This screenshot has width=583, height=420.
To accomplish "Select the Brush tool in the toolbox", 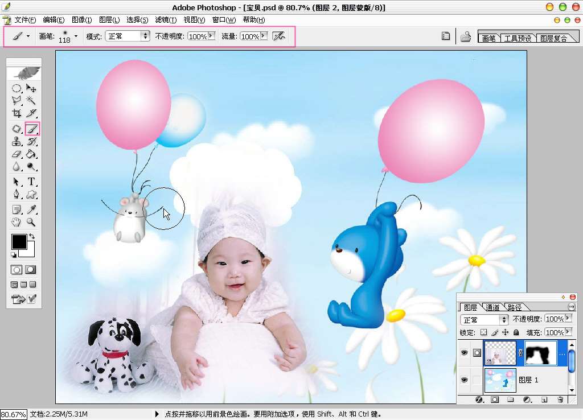I will coord(32,129).
